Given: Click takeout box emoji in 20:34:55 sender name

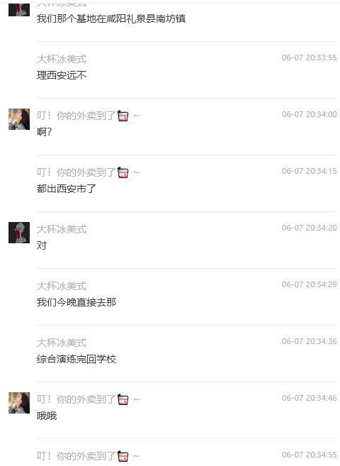Looking at the screenshot, I should coord(123,456).
